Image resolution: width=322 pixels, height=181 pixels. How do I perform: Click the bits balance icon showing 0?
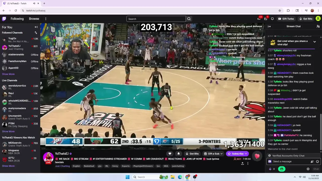tap(272, 169)
